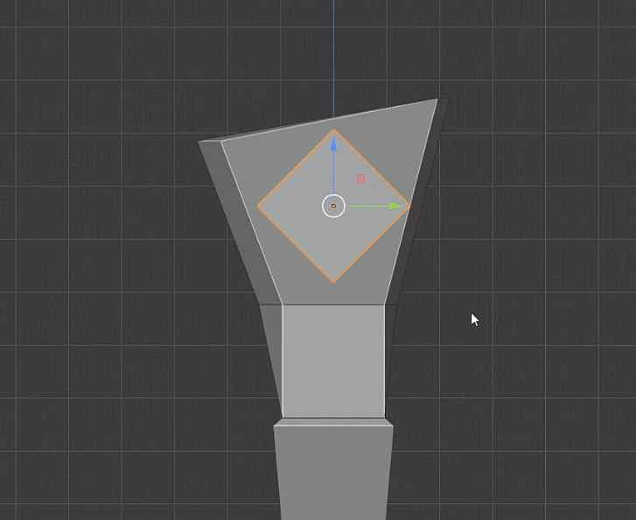Click the white circle at gizmo center
This screenshot has height=520, width=636.
click(333, 207)
